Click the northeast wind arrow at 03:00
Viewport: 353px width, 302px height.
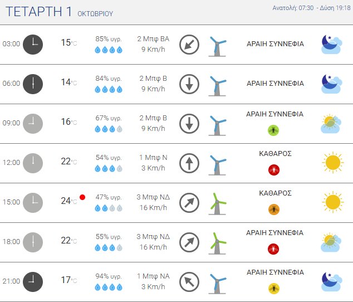point(189,45)
